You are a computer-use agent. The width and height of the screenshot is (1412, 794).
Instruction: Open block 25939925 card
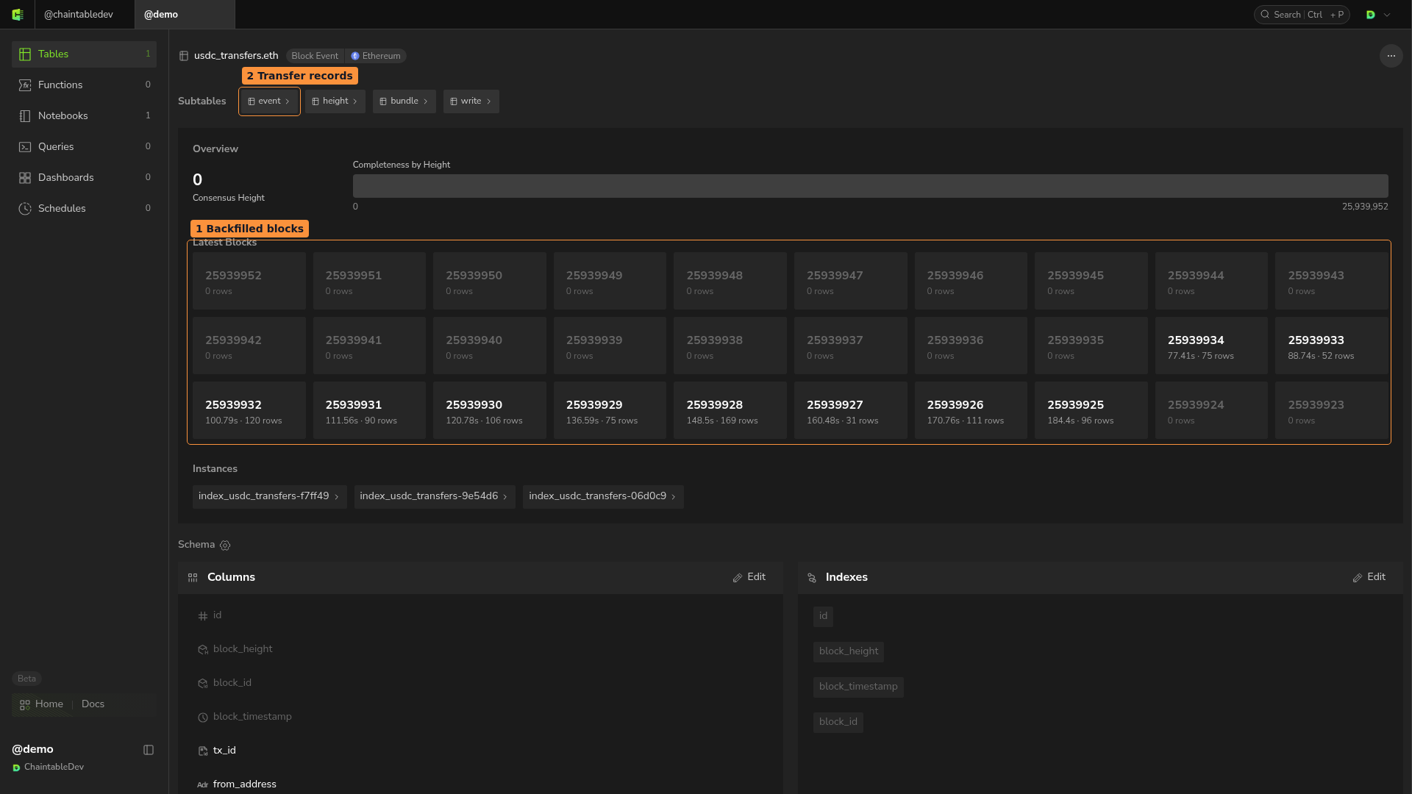click(1091, 410)
